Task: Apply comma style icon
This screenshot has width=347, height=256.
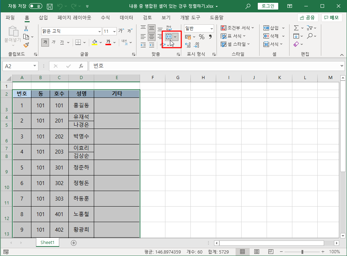Action: pos(210,37)
